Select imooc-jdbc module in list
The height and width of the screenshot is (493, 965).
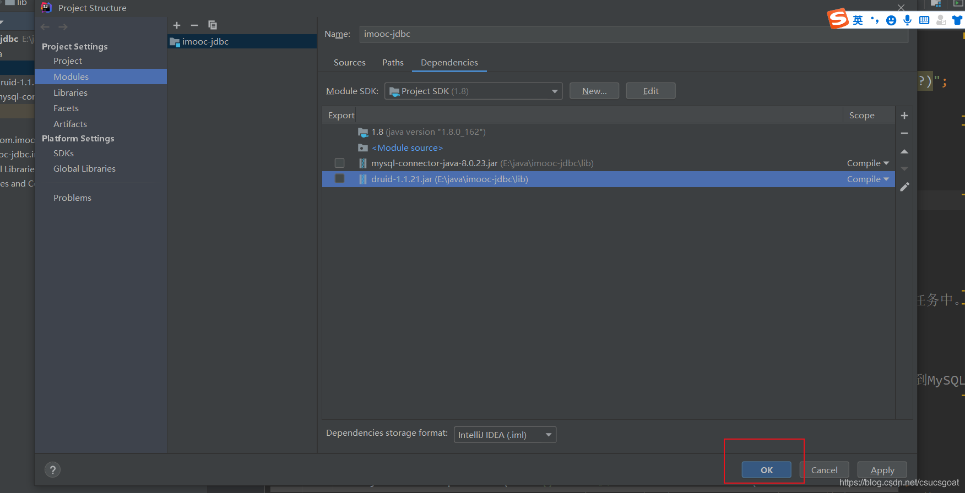pyautogui.click(x=242, y=42)
